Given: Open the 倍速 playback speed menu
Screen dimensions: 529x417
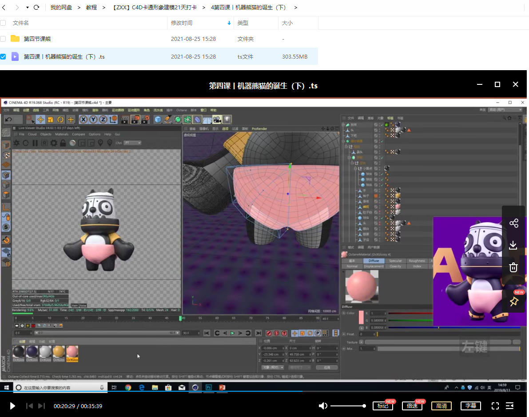Looking at the screenshot, I should point(412,406).
